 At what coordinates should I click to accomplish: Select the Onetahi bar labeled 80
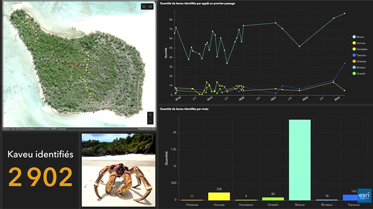(x=274, y=199)
